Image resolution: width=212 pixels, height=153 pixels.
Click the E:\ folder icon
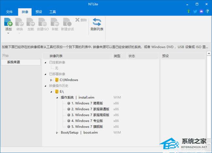point(57,92)
